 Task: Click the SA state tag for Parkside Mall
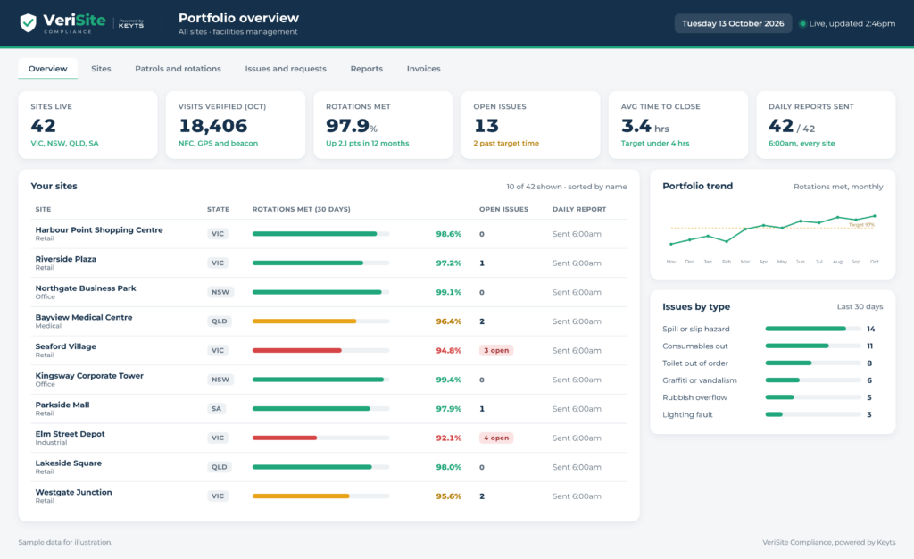[x=216, y=409]
